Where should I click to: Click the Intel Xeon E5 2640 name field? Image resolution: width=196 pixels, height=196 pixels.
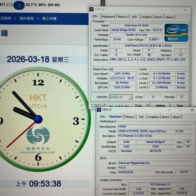(136, 25)
